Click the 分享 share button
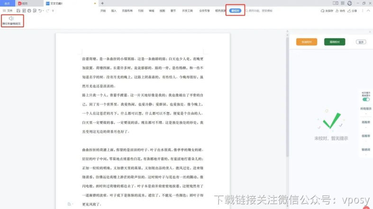 point(352,11)
